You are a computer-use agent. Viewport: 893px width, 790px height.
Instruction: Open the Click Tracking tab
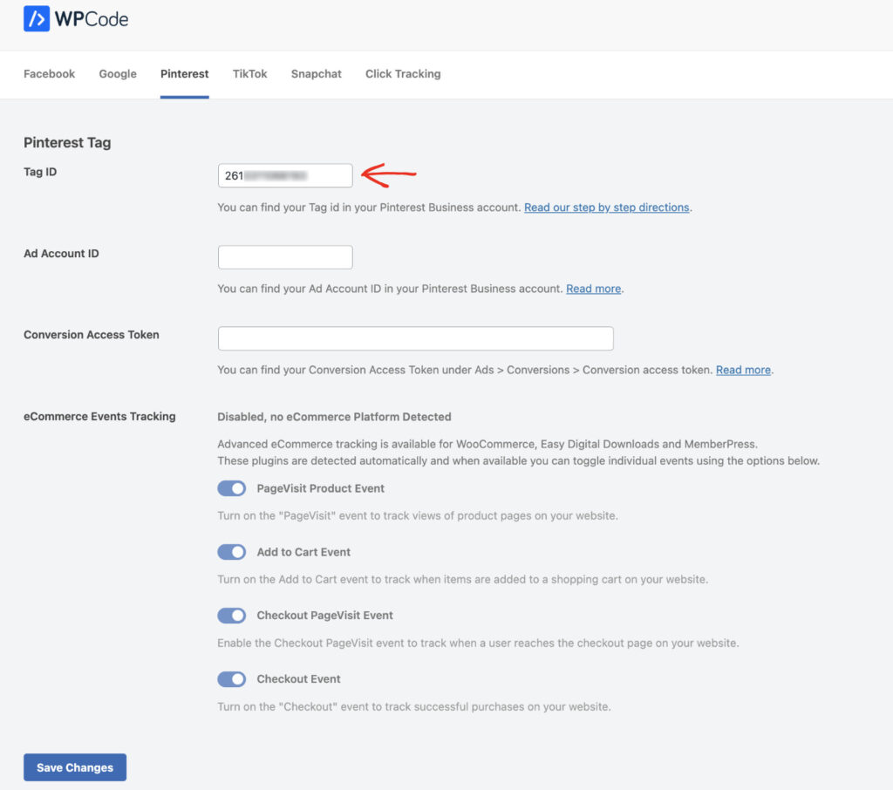click(402, 74)
